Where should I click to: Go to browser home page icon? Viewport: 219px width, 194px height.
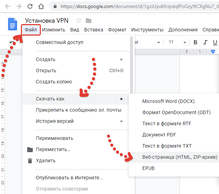pyautogui.click(x=41, y=6)
